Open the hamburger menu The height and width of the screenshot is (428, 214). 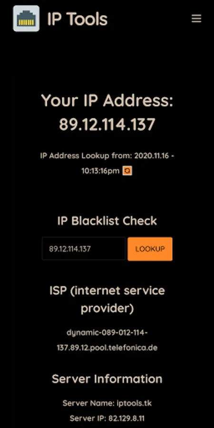(196, 19)
